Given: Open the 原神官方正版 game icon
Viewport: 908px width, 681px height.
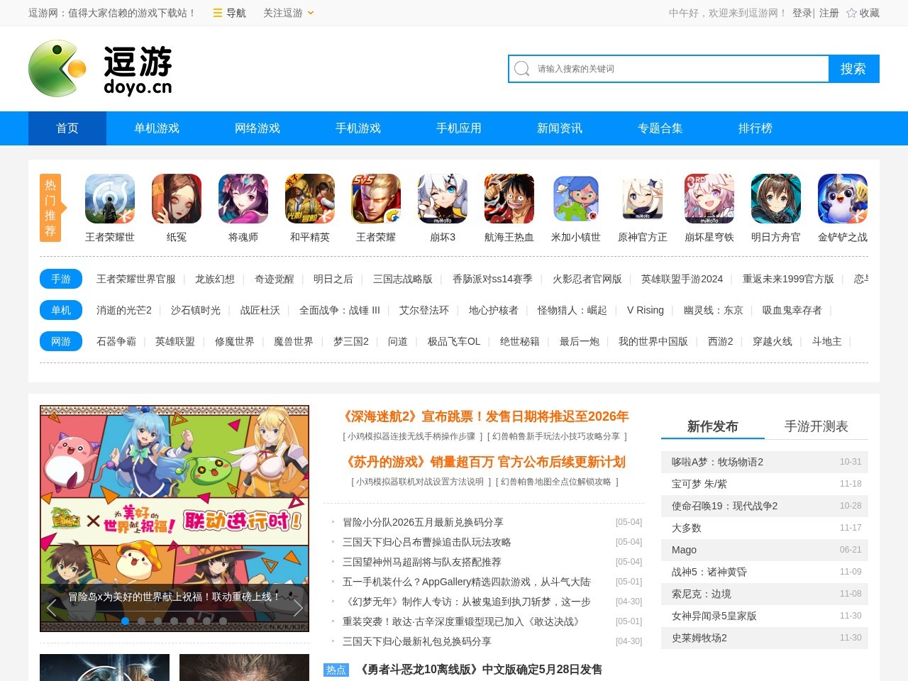Looking at the screenshot, I should 643,199.
